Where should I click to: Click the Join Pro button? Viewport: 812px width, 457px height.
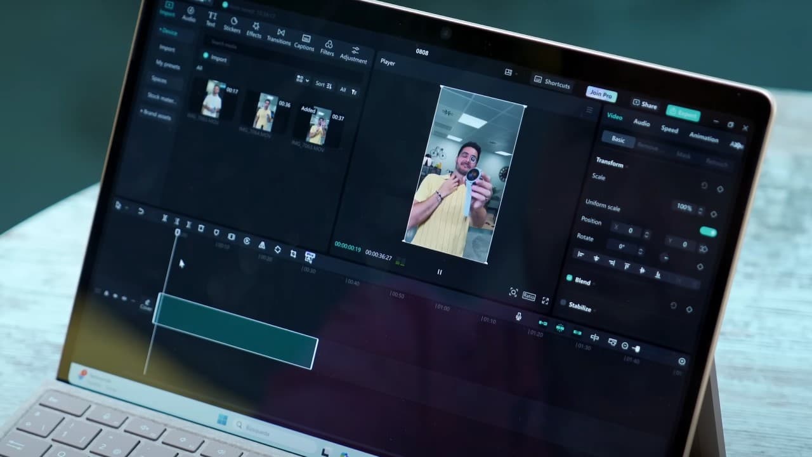pyautogui.click(x=601, y=94)
